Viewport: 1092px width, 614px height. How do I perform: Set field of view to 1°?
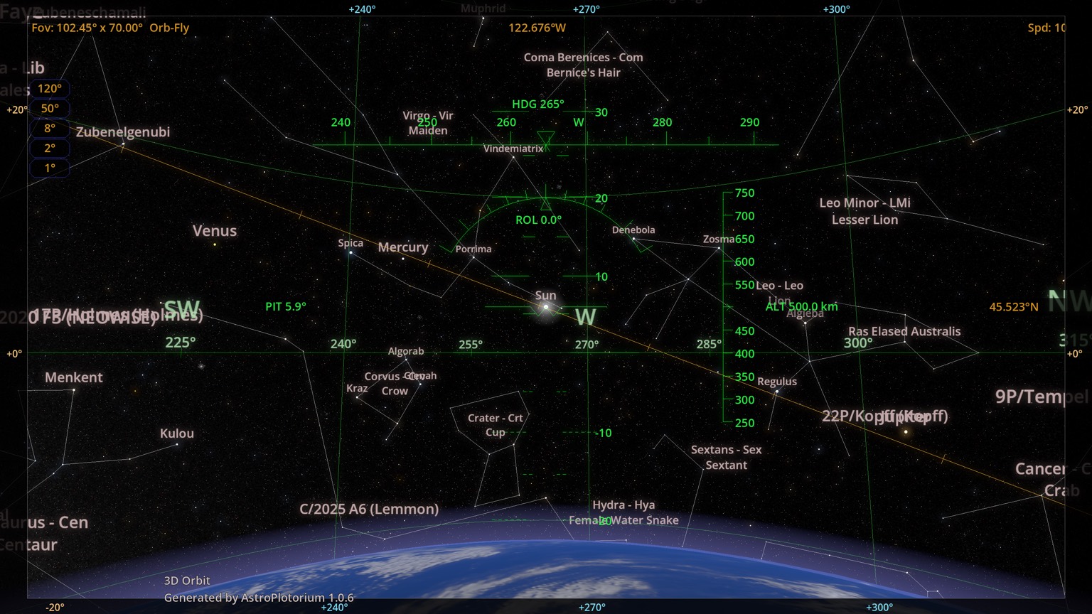(x=50, y=168)
